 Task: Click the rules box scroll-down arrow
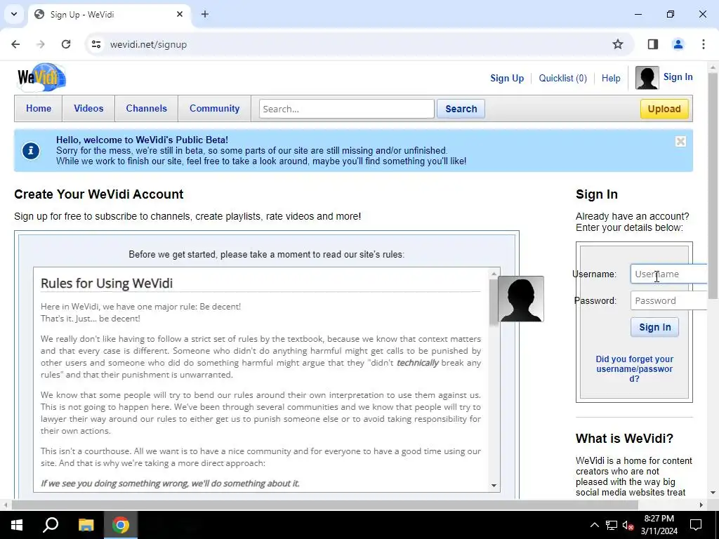[x=494, y=486]
